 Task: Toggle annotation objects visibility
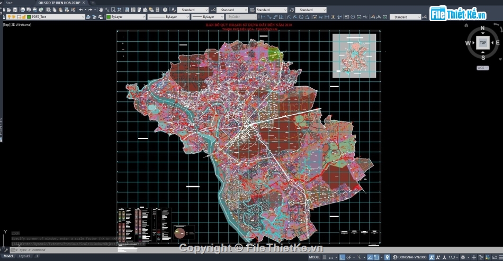[x=431, y=257]
